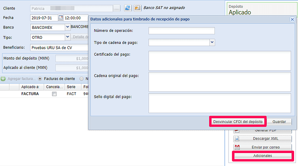298x166 pixels.
Task: Toggle the Cancela checkbox in FACTURA row
Action: [x=54, y=94]
